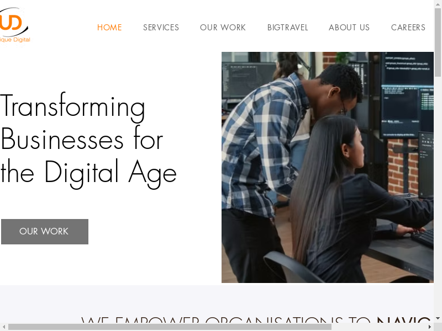The width and height of the screenshot is (442, 331).
Task: Click the vertical scrollbar thumb
Action: (438, 42)
